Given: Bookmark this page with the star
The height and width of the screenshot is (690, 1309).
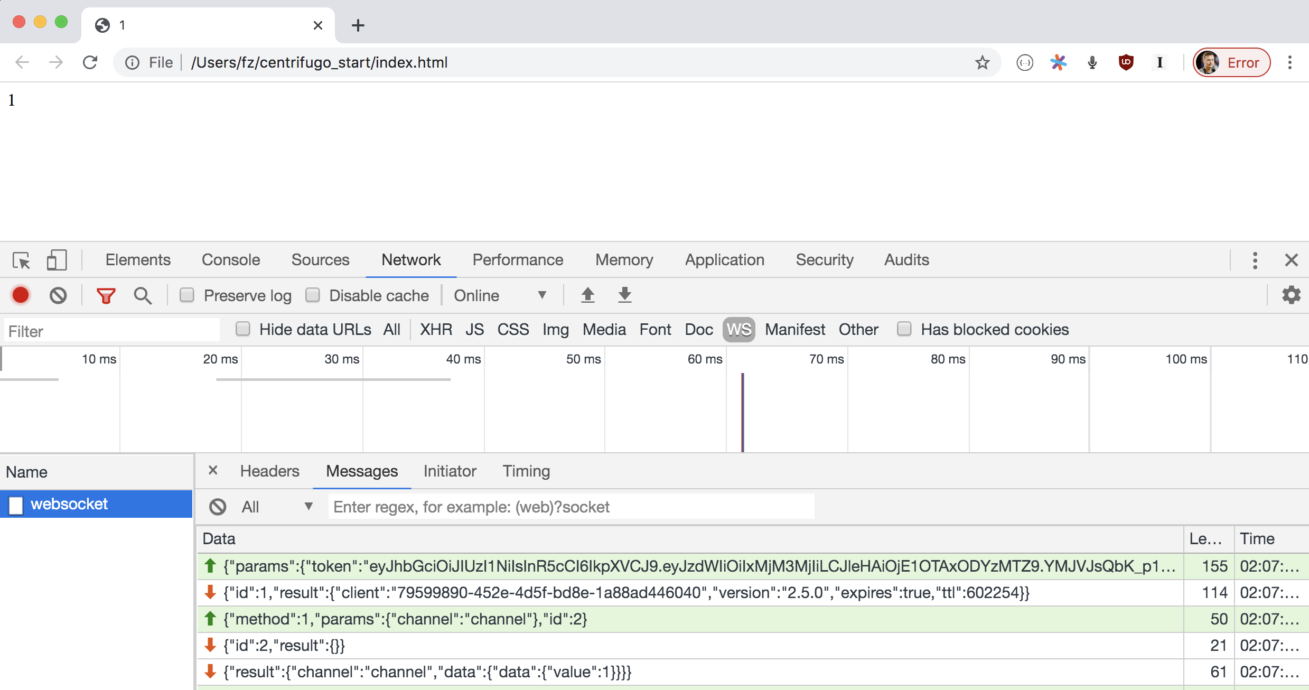Looking at the screenshot, I should (982, 62).
